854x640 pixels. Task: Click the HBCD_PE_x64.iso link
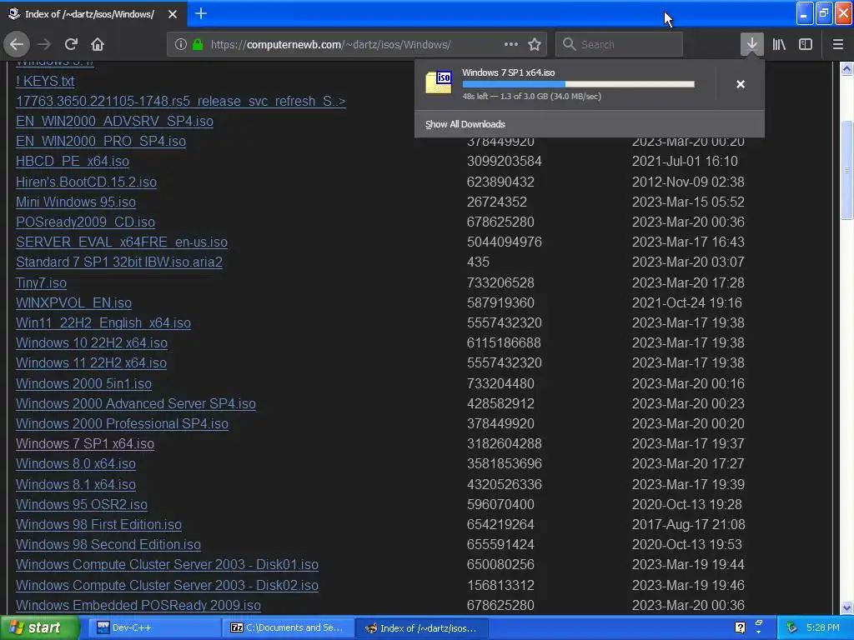(x=73, y=162)
